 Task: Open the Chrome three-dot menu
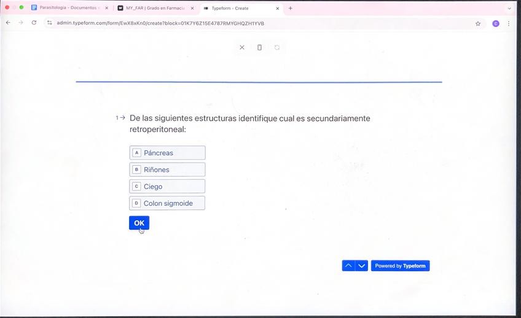509,23
